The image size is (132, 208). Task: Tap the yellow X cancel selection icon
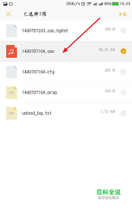pyautogui.click(x=8, y=14)
